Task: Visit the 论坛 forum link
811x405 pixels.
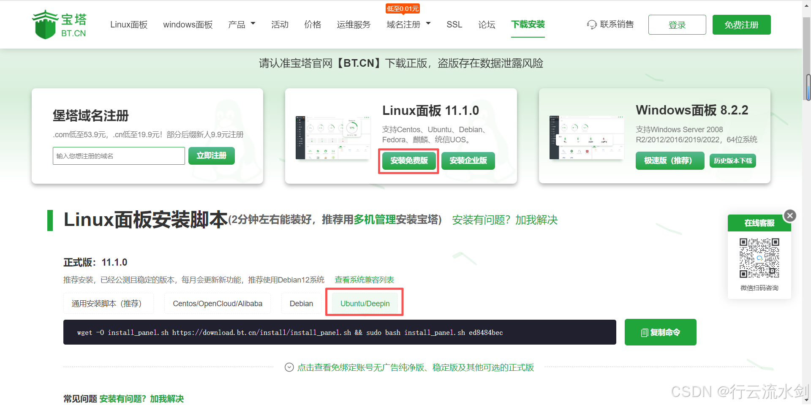Action: 487,24
